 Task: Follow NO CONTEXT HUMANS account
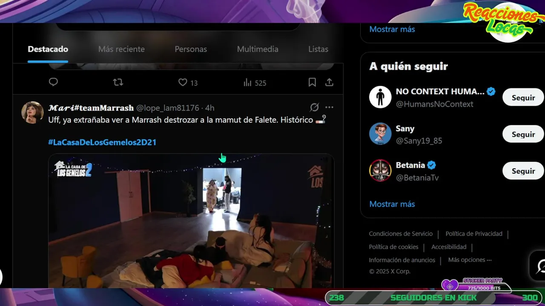523,98
